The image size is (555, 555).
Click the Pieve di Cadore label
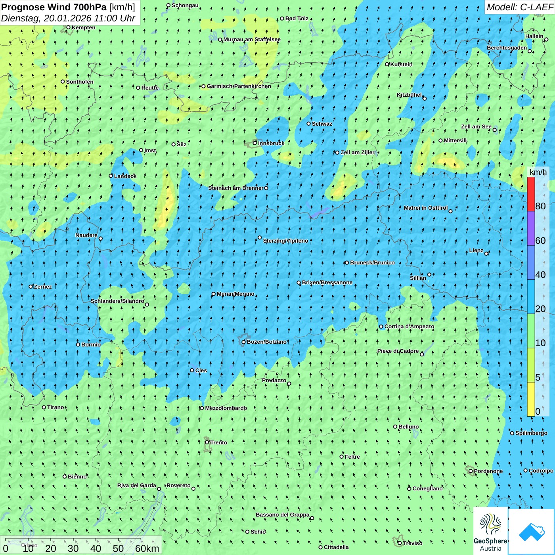[398, 351]
